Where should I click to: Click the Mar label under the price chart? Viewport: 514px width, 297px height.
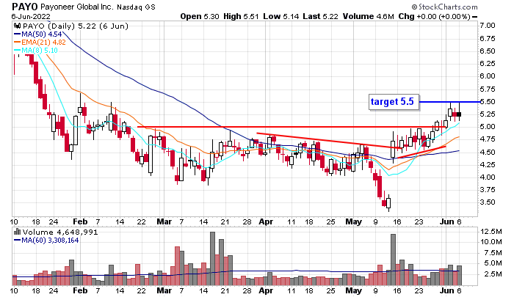coord(164,222)
